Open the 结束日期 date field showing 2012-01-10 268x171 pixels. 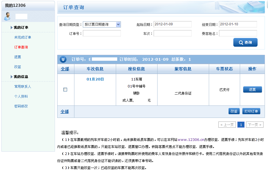238,24
